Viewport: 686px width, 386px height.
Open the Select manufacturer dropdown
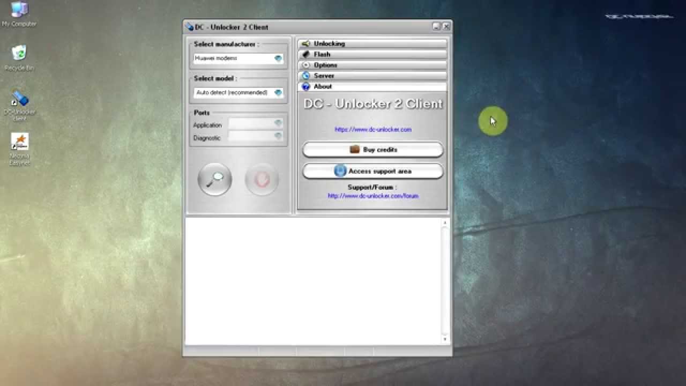(238, 58)
